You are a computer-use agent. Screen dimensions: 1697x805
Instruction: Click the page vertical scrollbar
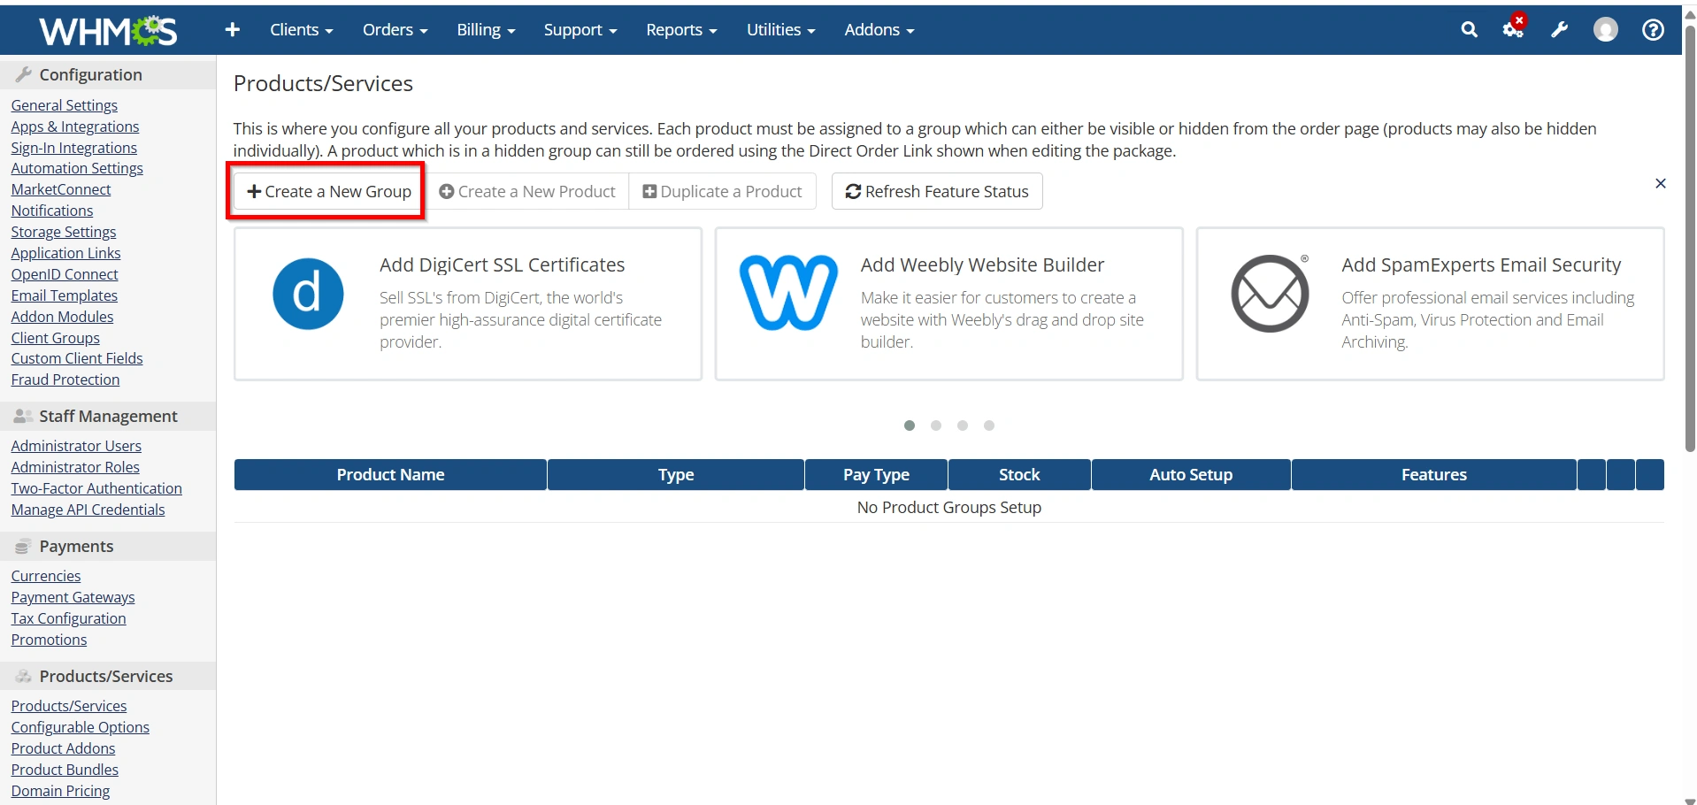click(x=1689, y=239)
